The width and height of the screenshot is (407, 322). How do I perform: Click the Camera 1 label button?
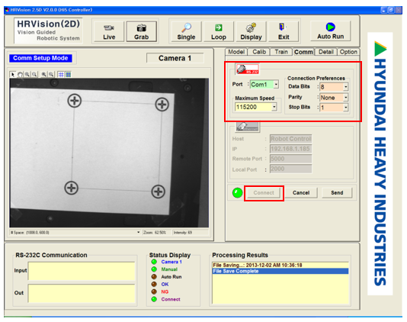[x=175, y=58]
